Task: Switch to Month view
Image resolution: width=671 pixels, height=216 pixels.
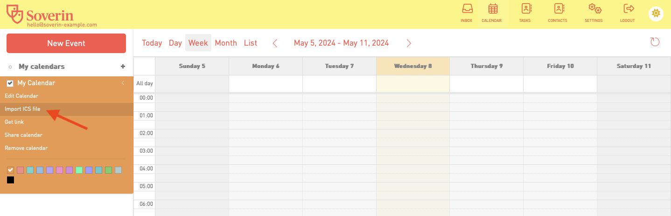Action: [x=226, y=43]
